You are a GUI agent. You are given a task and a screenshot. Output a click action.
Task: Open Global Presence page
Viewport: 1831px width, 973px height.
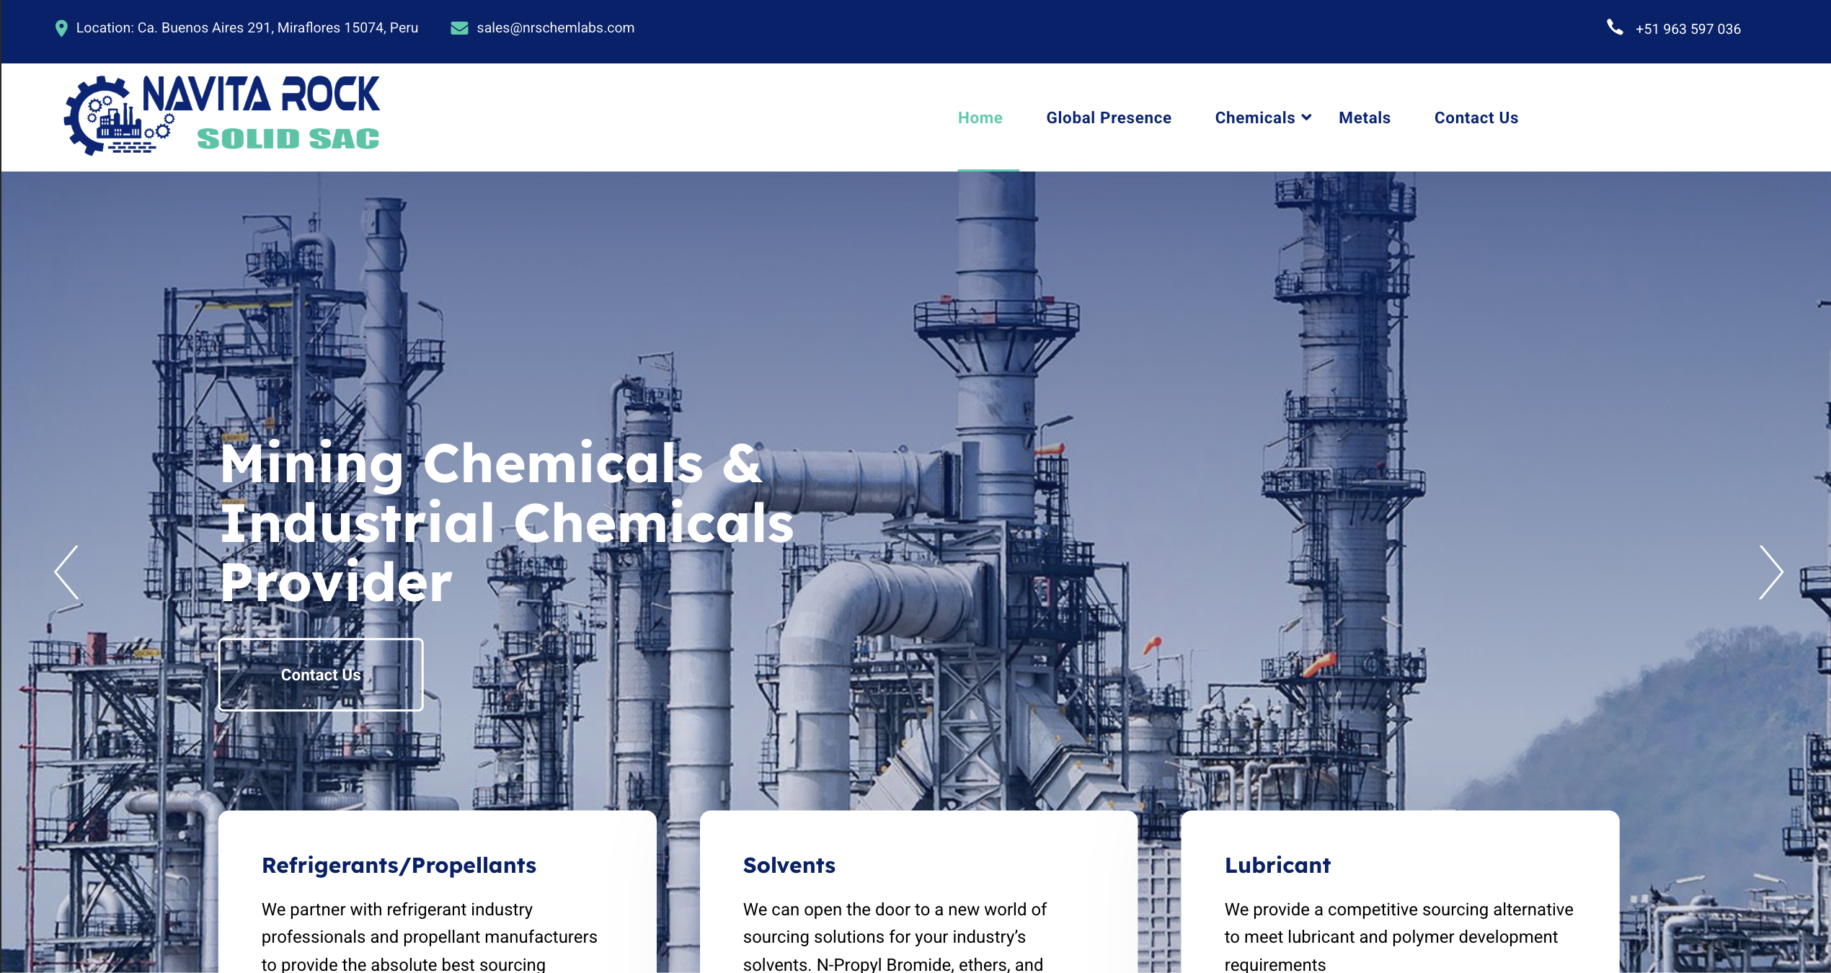1108,117
